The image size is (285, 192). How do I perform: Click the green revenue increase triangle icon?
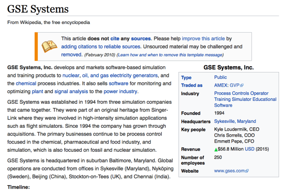tap(216, 149)
